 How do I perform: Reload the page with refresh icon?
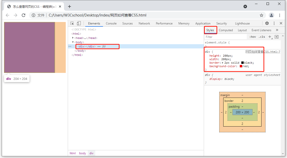(23, 15)
